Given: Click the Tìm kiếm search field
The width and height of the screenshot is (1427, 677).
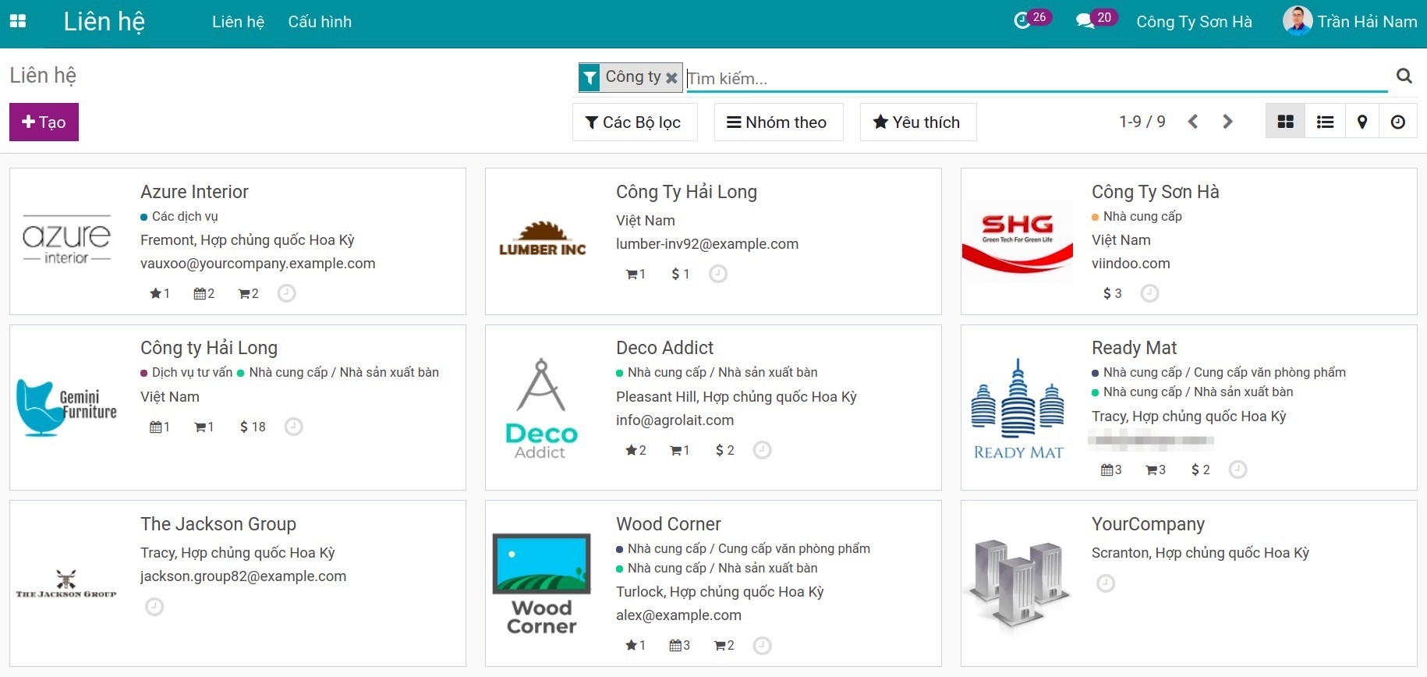Looking at the screenshot, I should [x=1036, y=78].
